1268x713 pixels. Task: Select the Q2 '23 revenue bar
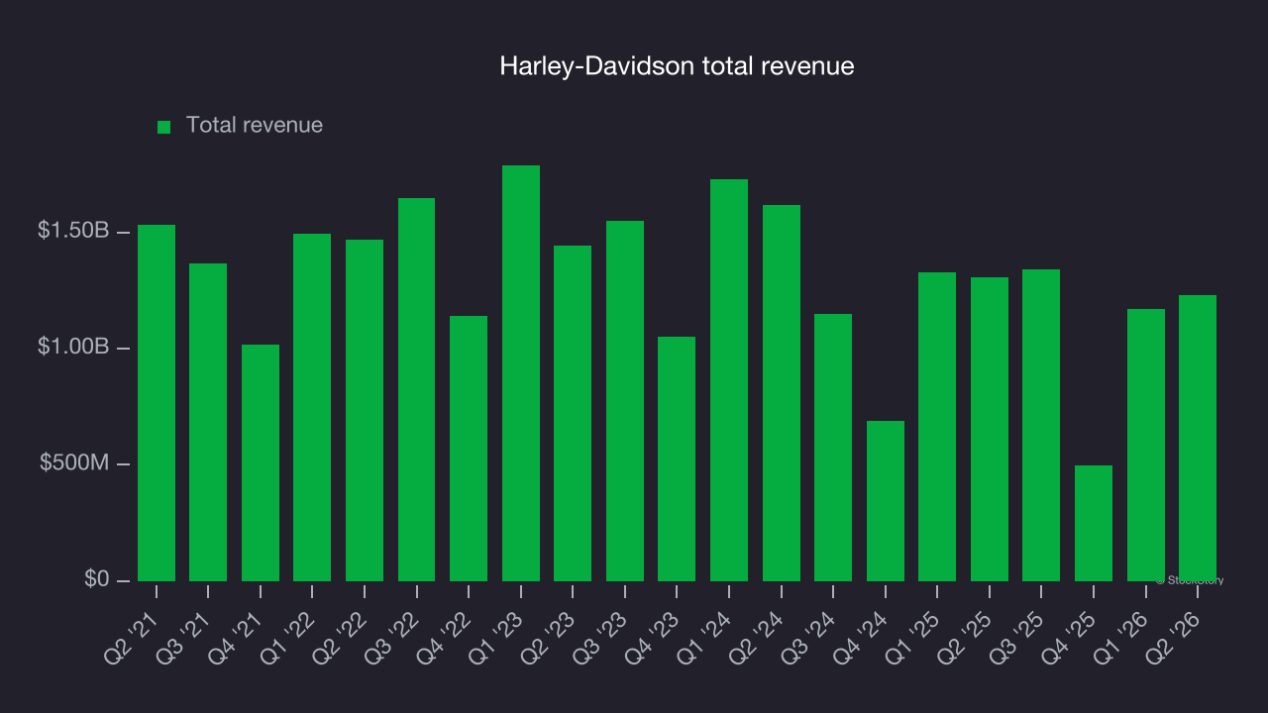click(x=573, y=413)
